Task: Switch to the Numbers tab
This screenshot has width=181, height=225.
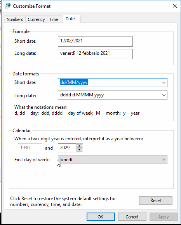Action: [x=15, y=19]
